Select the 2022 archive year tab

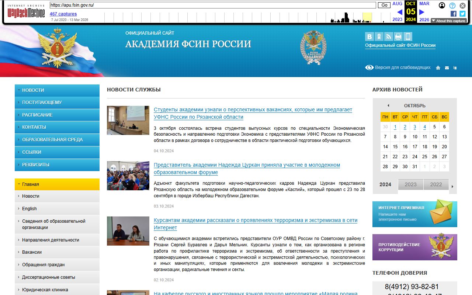pos(436,184)
